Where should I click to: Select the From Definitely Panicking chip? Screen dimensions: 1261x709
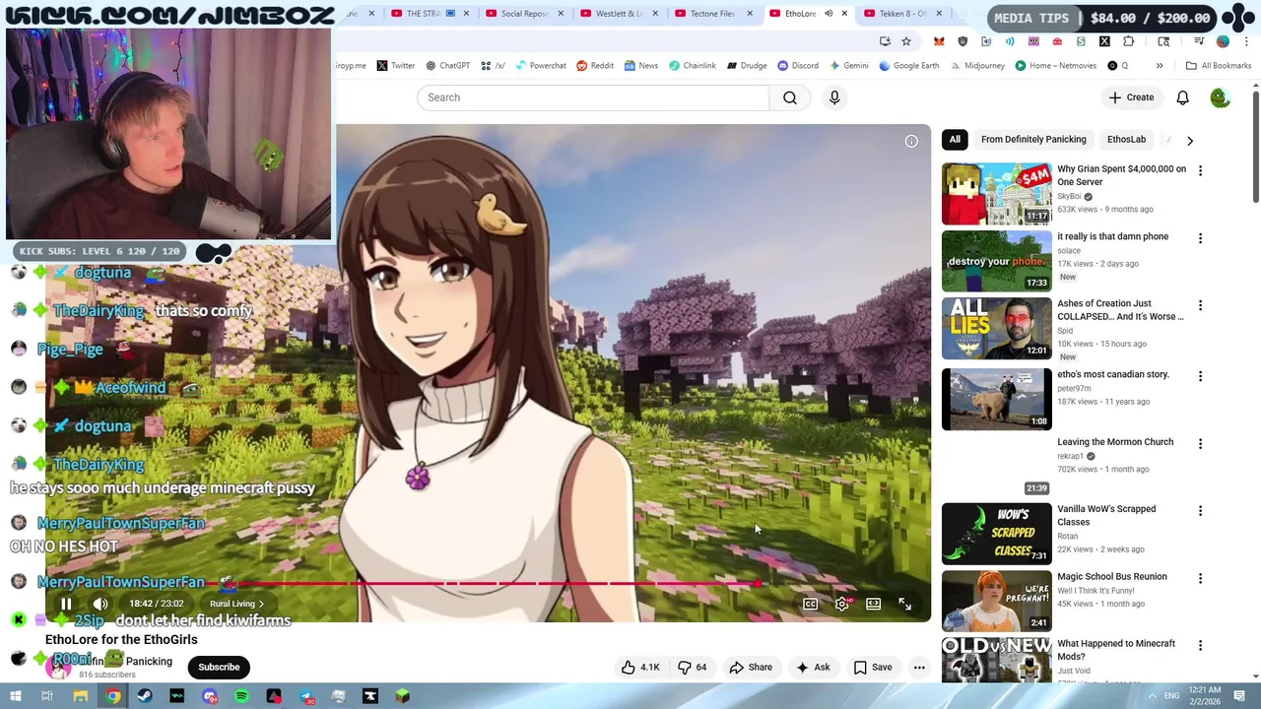tap(1033, 140)
